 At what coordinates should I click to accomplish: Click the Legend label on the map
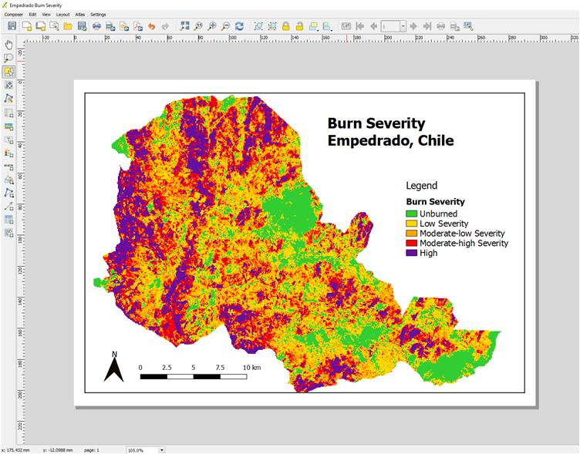(x=421, y=185)
